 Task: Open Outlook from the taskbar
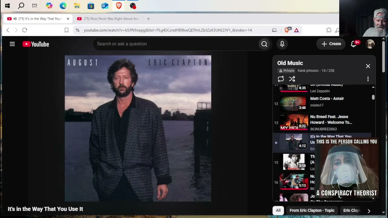click(105, 5)
